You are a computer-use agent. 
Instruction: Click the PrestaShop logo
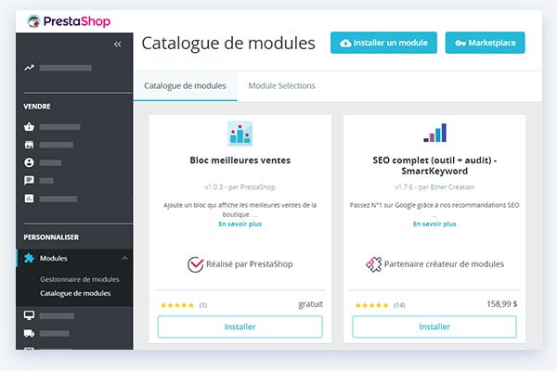tap(69, 21)
